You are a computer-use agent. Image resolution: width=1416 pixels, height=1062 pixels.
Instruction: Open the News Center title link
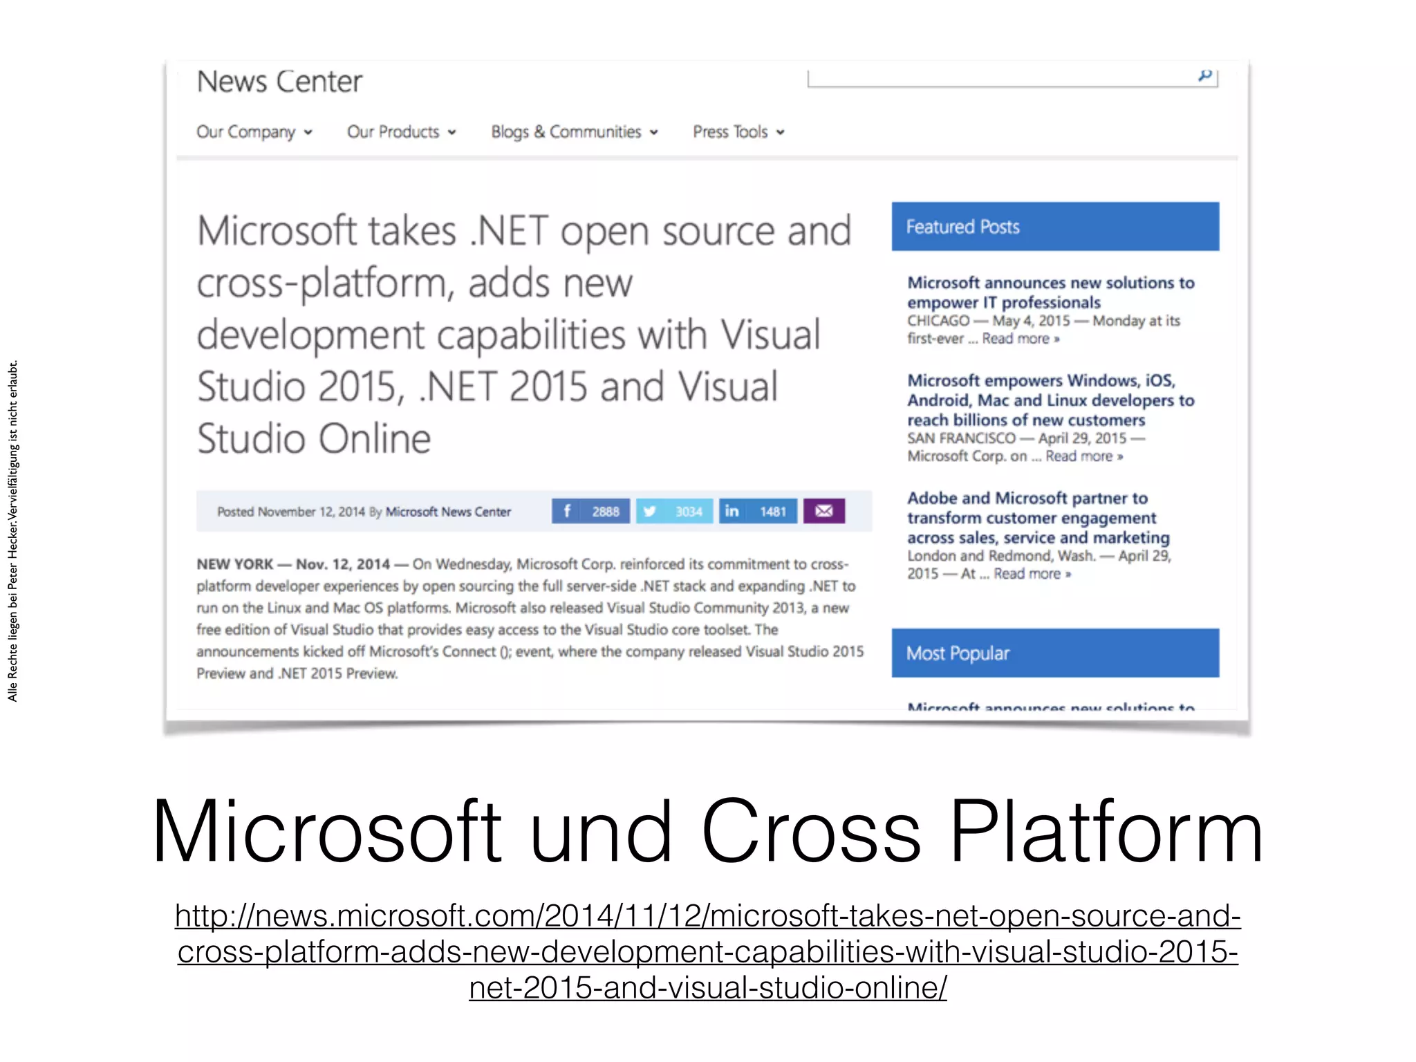coord(279,82)
